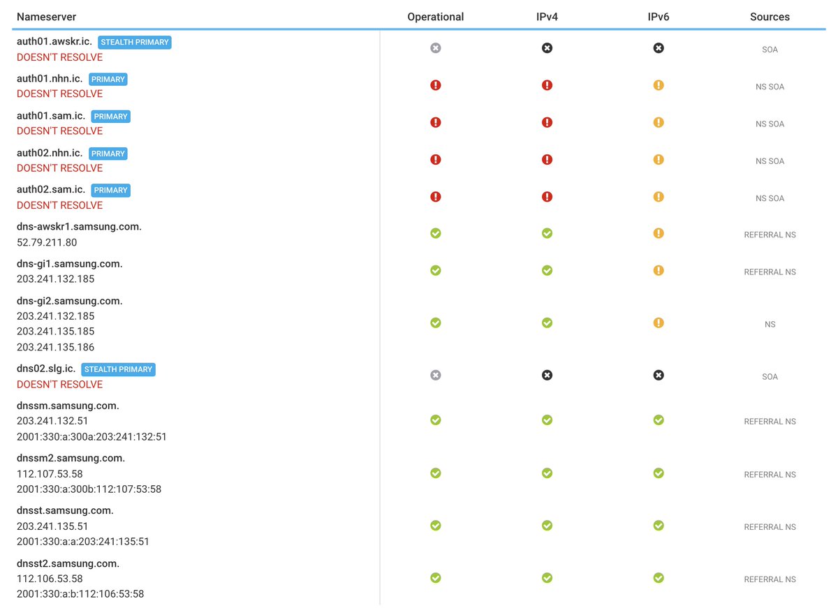Select nameserver name dnssm.samsung.com.
The height and width of the screenshot is (608, 838).
[x=68, y=406]
